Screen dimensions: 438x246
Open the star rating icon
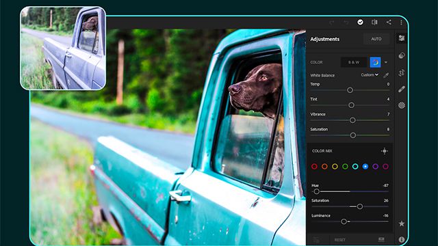click(402, 223)
